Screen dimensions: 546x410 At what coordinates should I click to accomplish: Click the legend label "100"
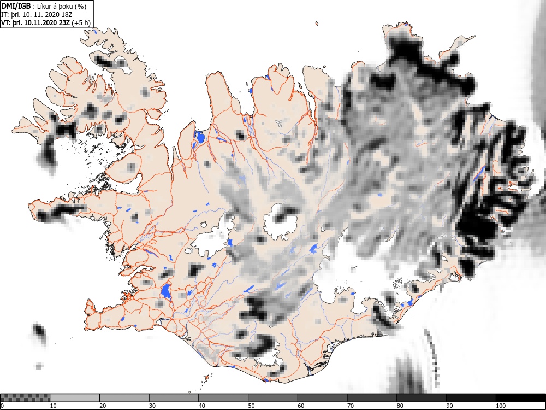(x=500, y=406)
